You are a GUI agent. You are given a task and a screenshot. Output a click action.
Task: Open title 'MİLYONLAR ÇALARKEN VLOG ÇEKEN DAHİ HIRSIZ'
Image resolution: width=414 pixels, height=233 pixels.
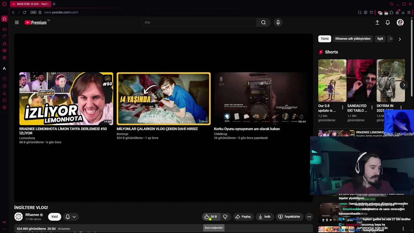coord(157,129)
